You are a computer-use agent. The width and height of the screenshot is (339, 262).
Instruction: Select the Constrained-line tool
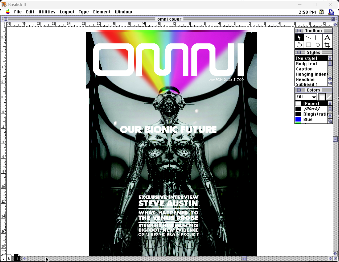(318, 37)
